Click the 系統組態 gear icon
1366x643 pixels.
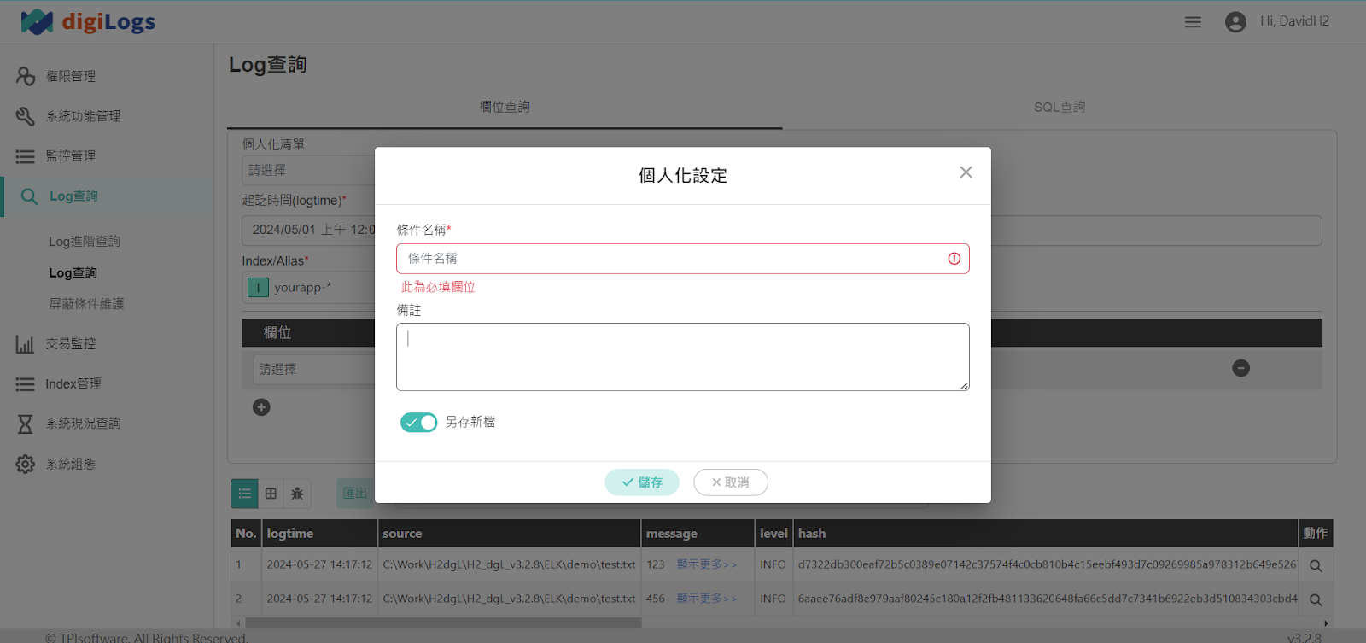coord(26,465)
